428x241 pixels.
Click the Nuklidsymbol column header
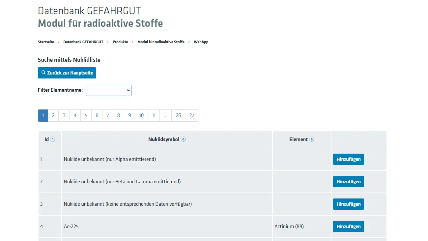(167, 139)
